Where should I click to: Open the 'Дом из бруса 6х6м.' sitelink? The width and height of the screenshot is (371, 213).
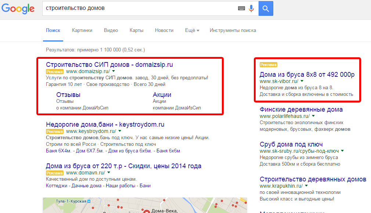tap(130, 151)
